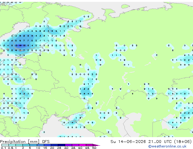Select the magenta swatch between 40 and 45
This screenshot has width=193, height=149.
82,145
